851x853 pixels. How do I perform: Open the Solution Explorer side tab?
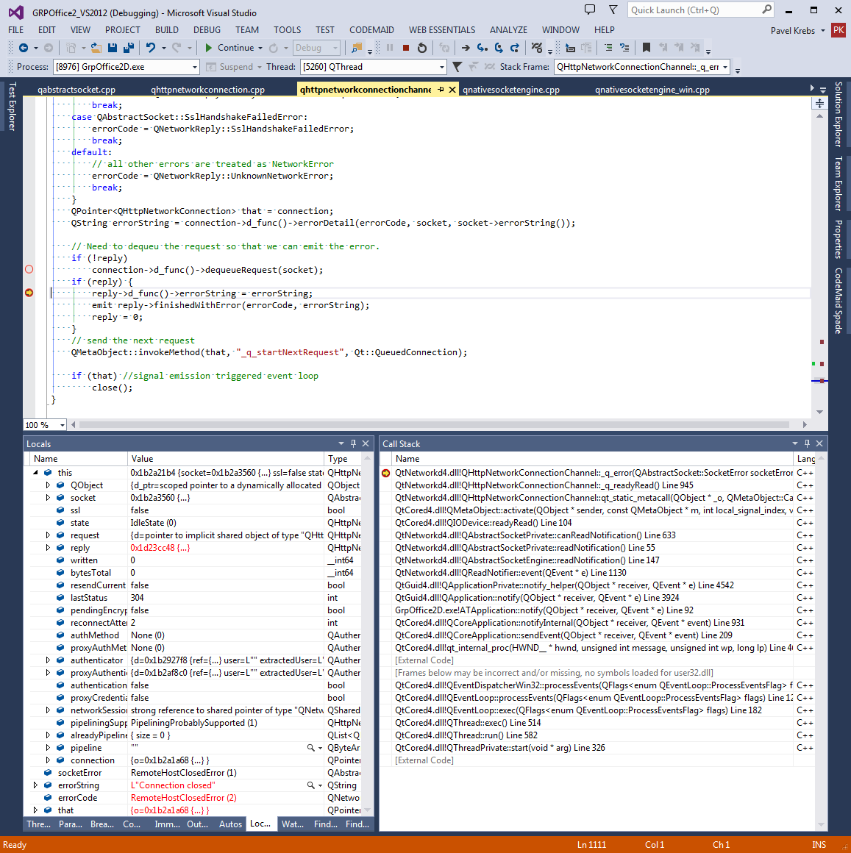[x=838, y=114]
